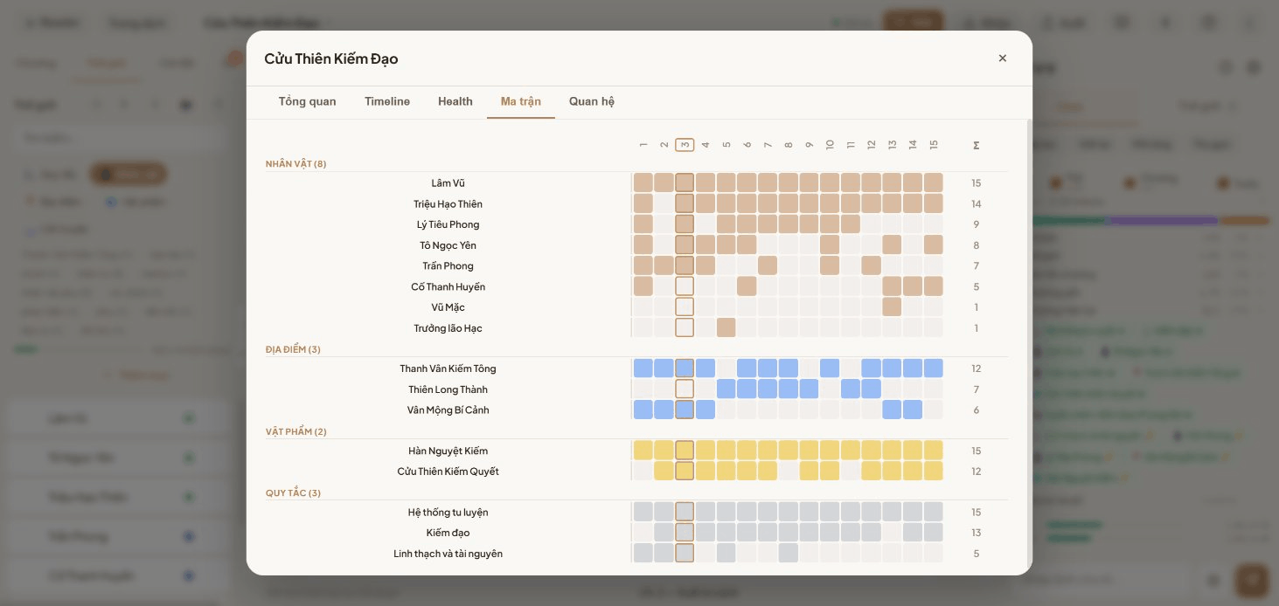The image size is (1279, 606).
Task: Click Trưởng lão Hạc's filled chapter 5 cell
Action: 726,328
